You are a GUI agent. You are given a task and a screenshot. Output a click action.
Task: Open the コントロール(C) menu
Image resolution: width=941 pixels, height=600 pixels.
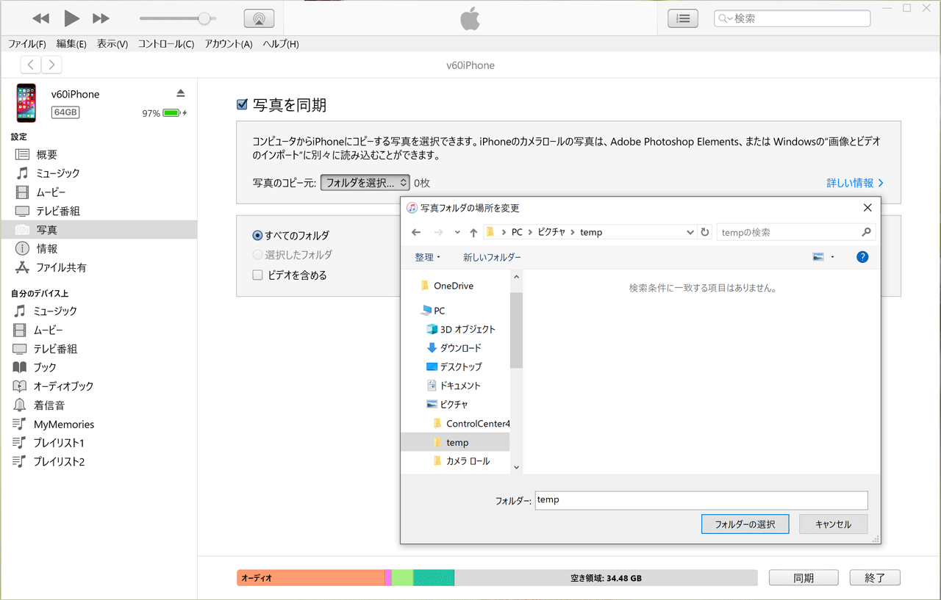coord(166,44)
